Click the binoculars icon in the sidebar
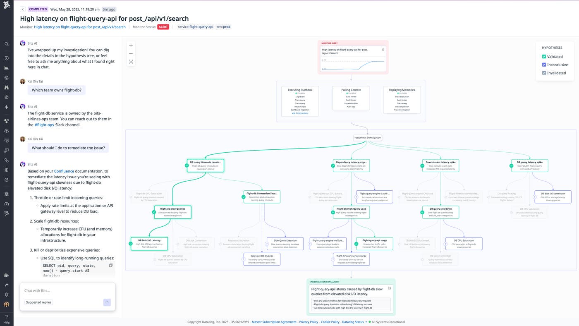This screenshot has height=326, width=579. pyautogui.click(x=7, y=87)
